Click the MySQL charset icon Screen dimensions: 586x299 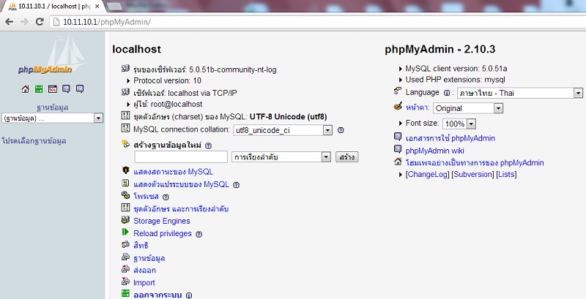125,116
